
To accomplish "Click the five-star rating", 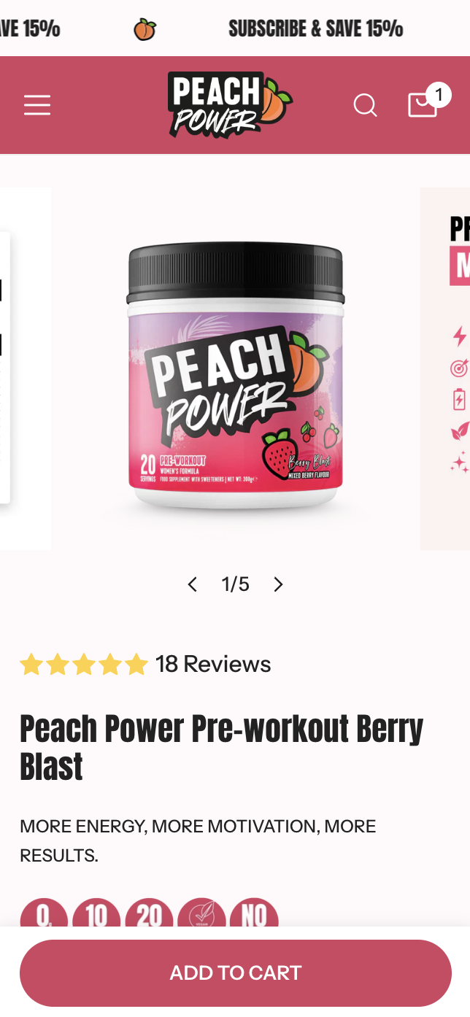I will tap(84, 665).
